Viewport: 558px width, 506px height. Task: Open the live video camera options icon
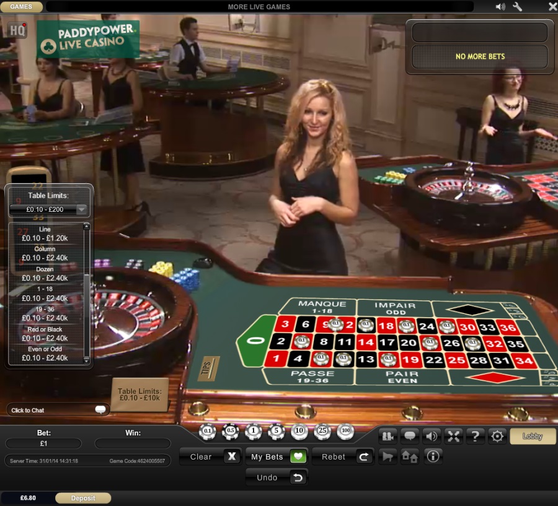click(x=387, y=436)
